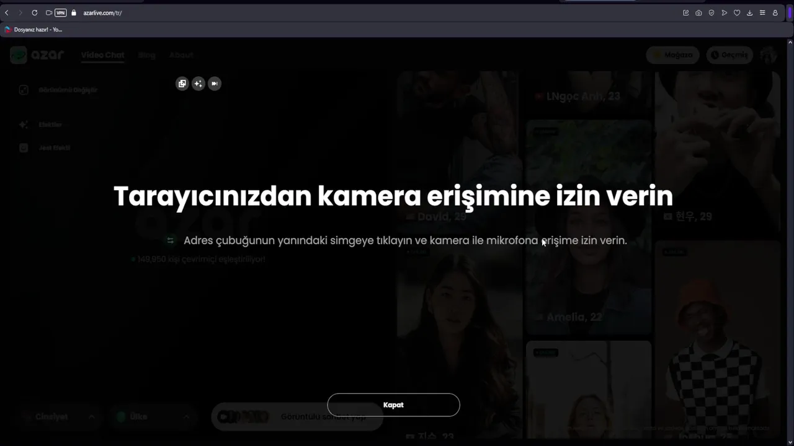Image resolution: width=794 pixels, height=446 pixels.
Task: Click the browser forward arrow
Action: click(x=20, y=12)
